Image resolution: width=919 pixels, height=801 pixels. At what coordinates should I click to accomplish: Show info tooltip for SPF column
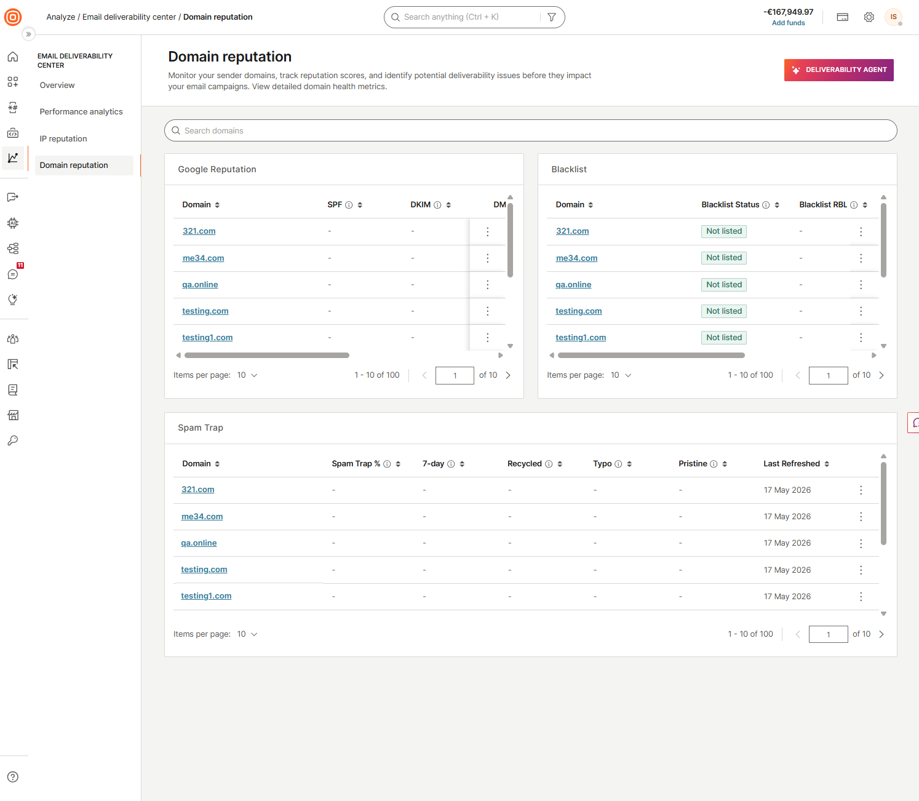349,205
